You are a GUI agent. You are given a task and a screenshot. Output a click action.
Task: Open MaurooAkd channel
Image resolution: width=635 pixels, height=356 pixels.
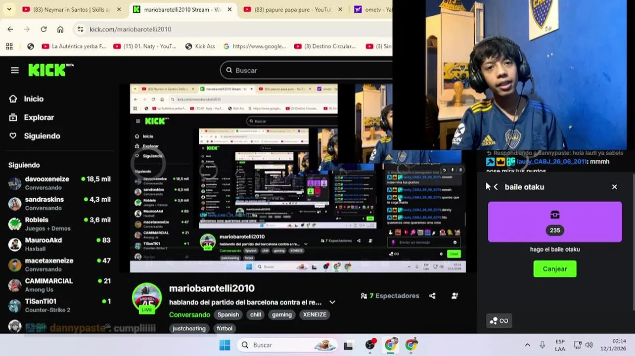(59, 244)
